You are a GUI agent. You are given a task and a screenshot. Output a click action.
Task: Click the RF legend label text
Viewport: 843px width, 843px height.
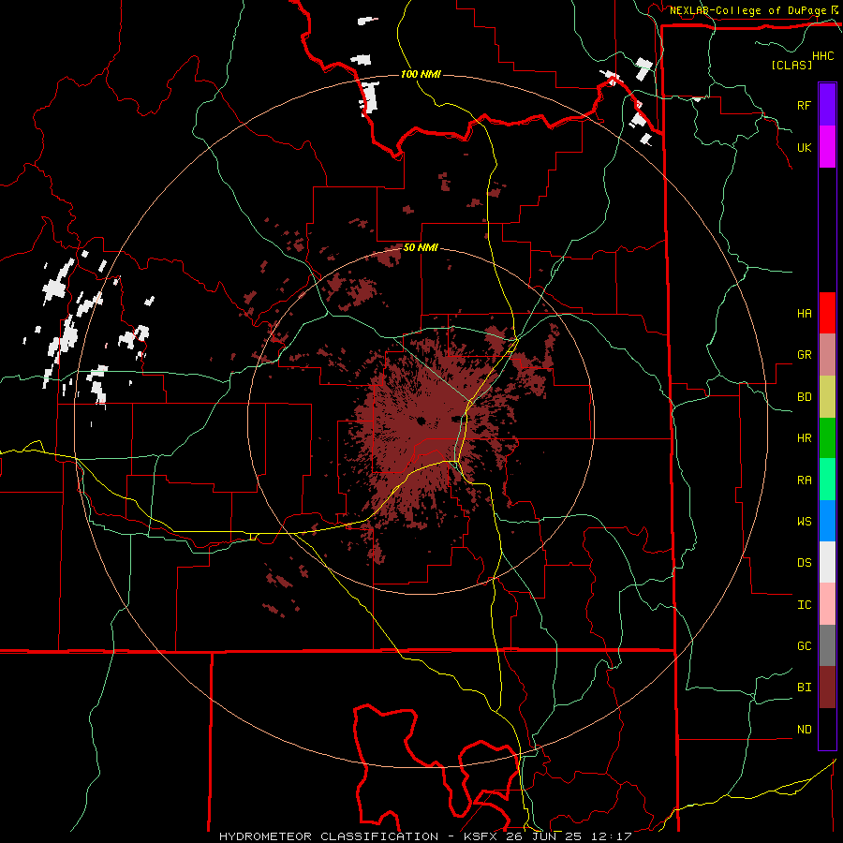[x=805, y=105]
